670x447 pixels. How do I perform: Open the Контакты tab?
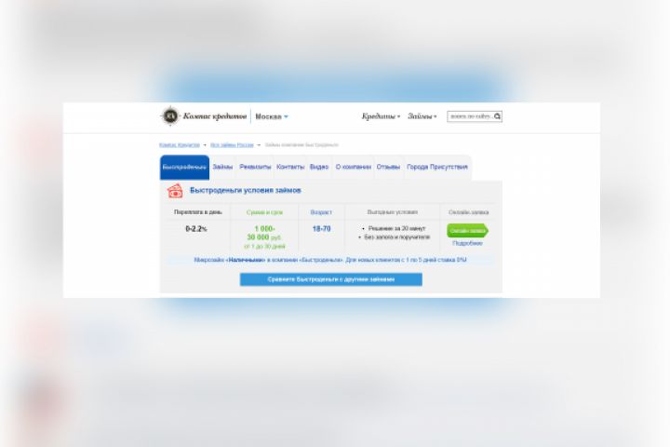[x=290, y=167]
